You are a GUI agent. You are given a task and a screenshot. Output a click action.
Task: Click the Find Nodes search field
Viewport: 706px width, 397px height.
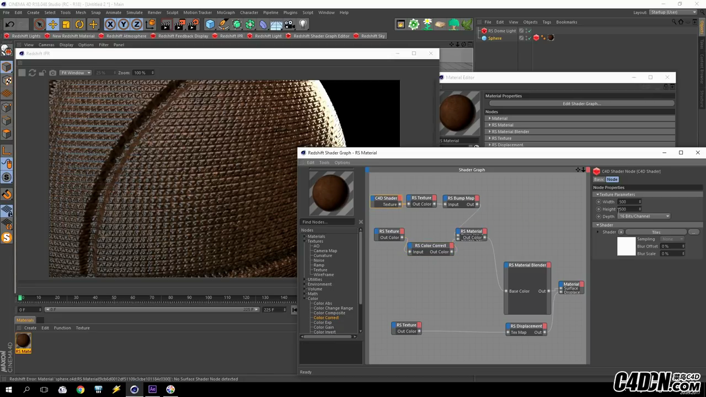pyautogui.click(x=328, y=222)
